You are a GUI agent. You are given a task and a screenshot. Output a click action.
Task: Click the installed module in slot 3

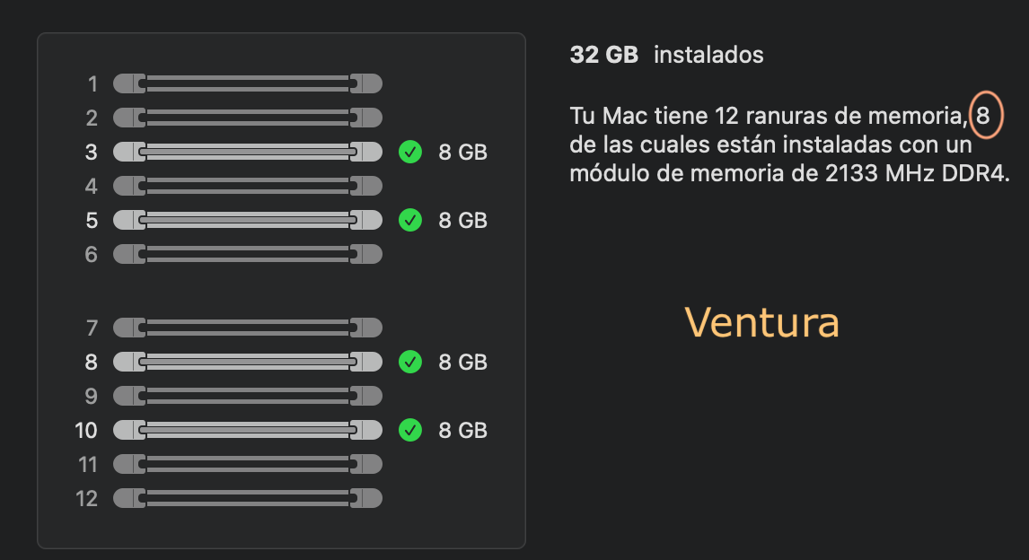point(248,153)
